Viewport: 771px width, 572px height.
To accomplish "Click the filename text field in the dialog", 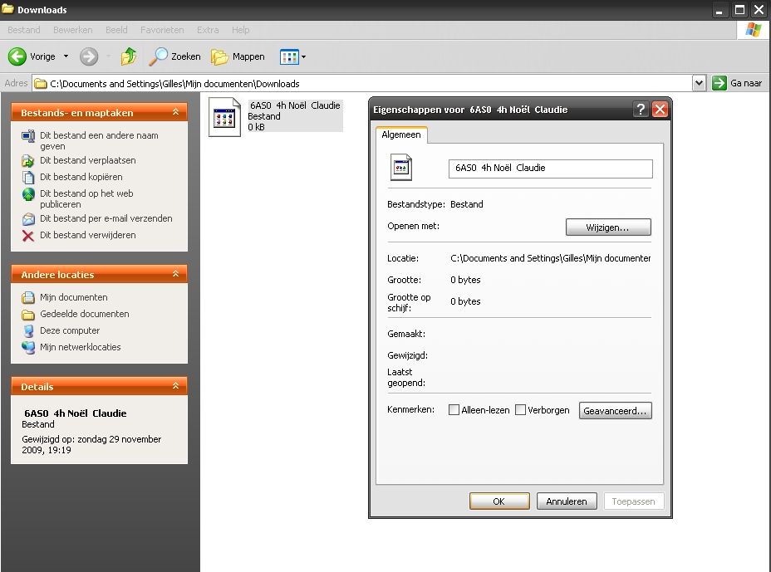I will point(550,169).
